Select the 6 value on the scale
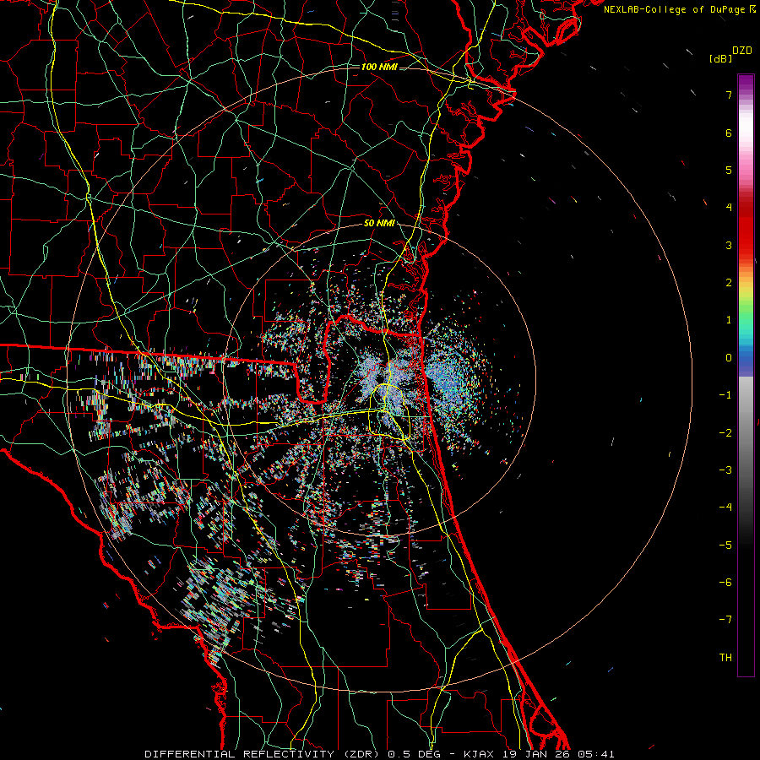760x760 pixels. [x=729, y=133]
